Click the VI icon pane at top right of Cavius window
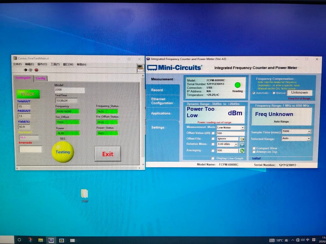326x244 pixels. click(140, 68)
